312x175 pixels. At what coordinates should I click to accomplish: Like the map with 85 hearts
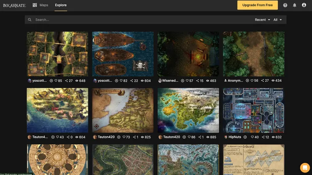tap(56, 81)
